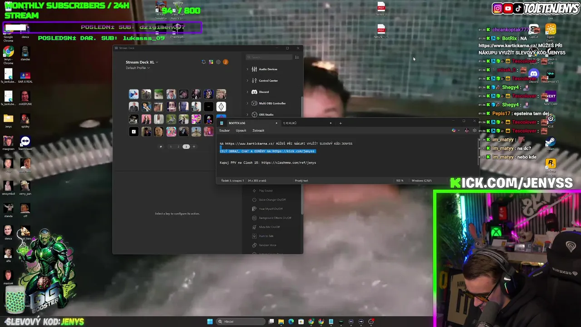Expand the Audio Devices category
This screenshot has height=327, width=581.
pyautogui.click(x=247, y=69)
